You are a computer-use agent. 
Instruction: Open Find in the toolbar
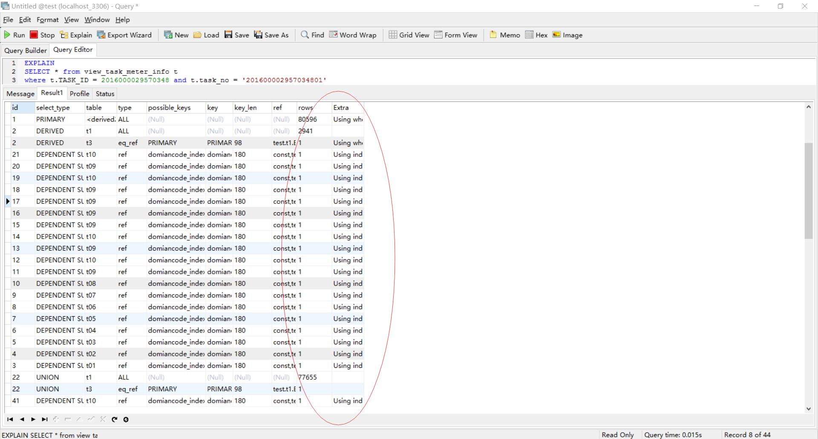pos(312,35)
